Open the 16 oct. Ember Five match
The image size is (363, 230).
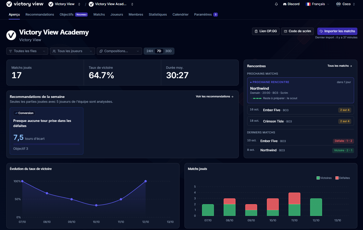coord(301,110)
